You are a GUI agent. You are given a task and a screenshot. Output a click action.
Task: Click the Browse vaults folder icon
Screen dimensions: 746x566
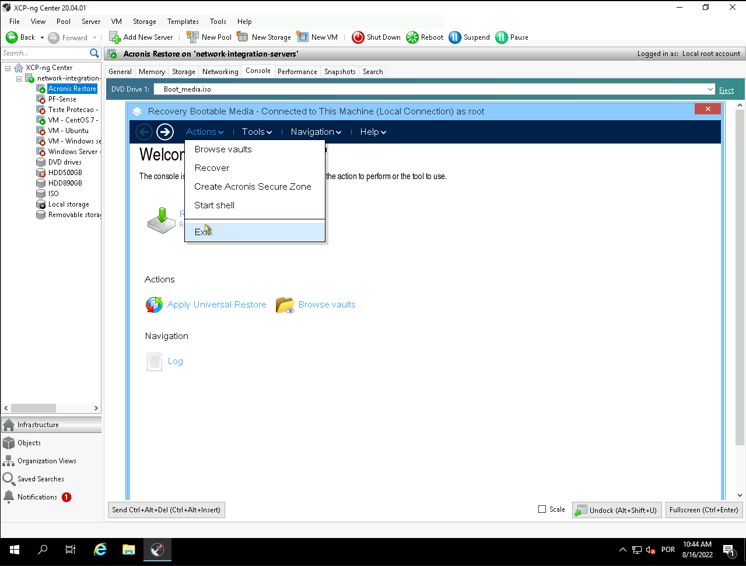tap(285, 305)
